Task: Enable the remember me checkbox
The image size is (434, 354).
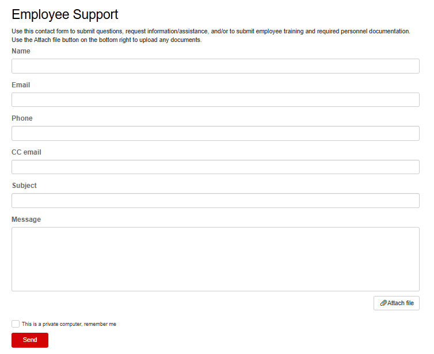Action: (x=16, y=324)
